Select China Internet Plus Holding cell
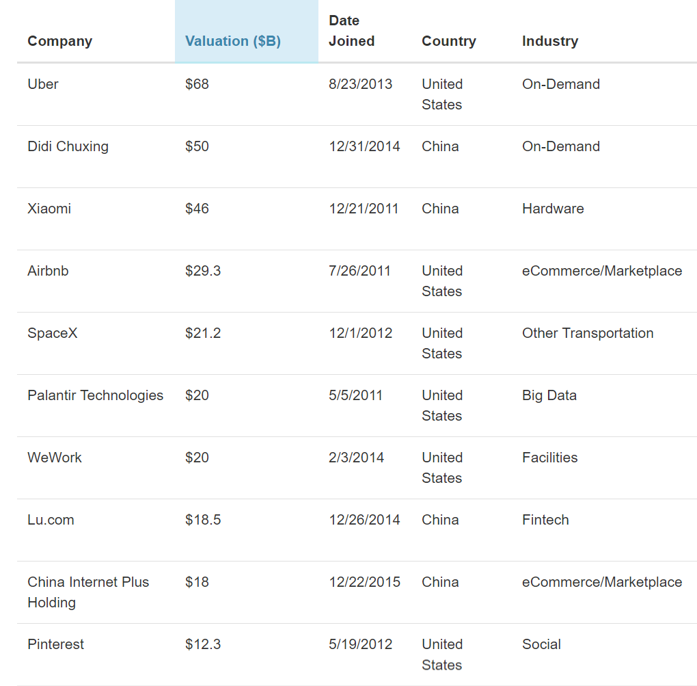Image resolution: width=697 pixels, height=686 pixels. click(x=88, y=592)
